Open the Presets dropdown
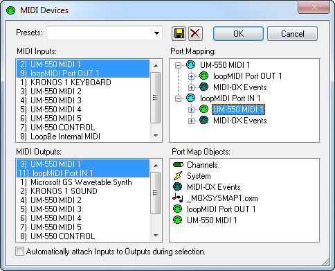The height and width of the screenshot is (271, 335). coord(156,33)
